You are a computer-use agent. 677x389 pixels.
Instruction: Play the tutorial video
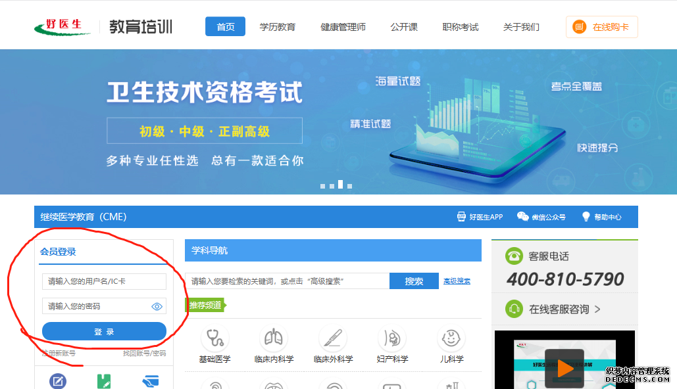(x=564, y=368)
